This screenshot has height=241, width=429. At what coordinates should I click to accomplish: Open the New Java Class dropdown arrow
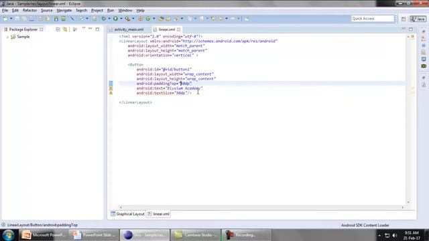point(154,19)
